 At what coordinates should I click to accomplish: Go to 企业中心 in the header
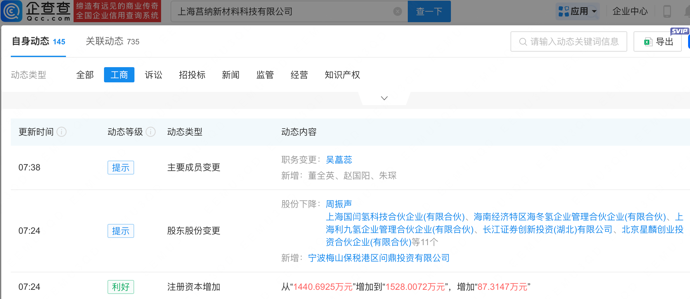click(x=630, y=11)
